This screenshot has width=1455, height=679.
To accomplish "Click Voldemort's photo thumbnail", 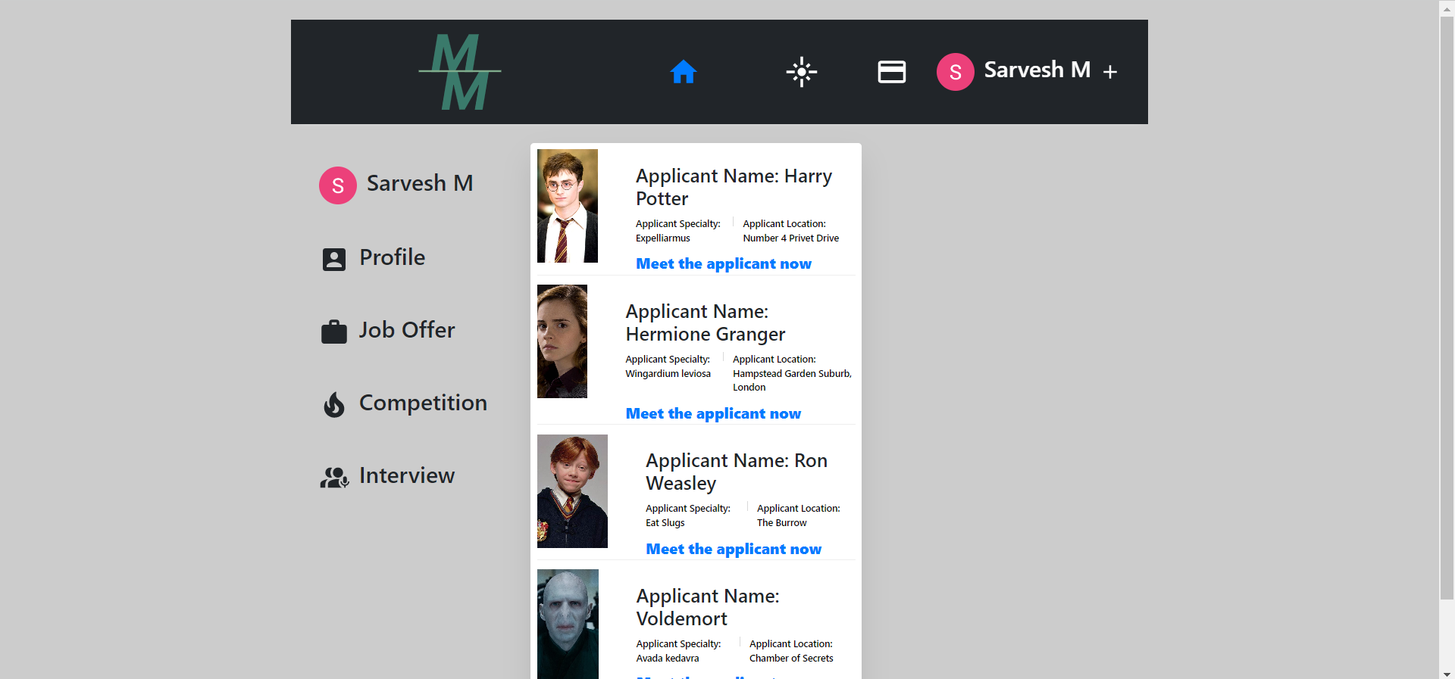I will (x=568, y=624).
